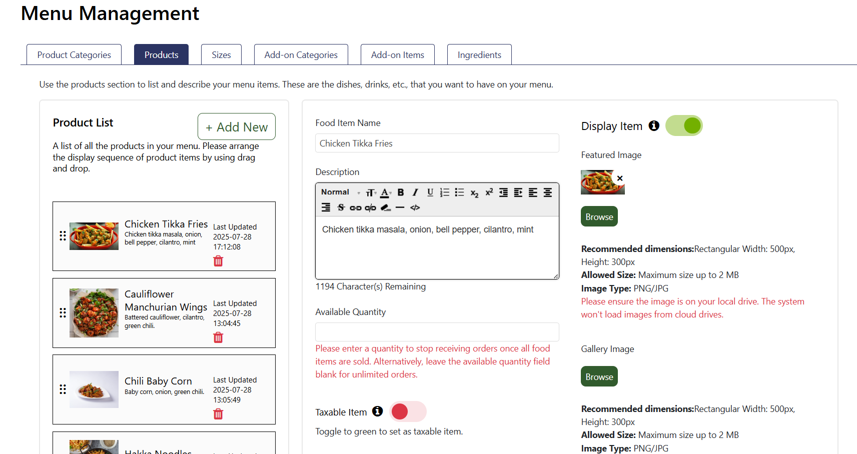Viewport: 857px width, 454px height.
Task: Delete Chicken Tikka Fries with trash icon
Action: (218, 261)
